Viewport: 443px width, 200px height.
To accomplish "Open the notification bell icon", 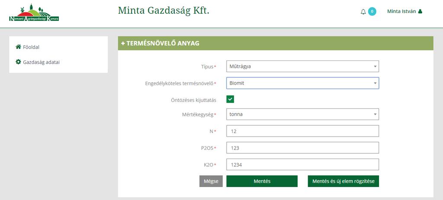I will [x=363, y=12].
